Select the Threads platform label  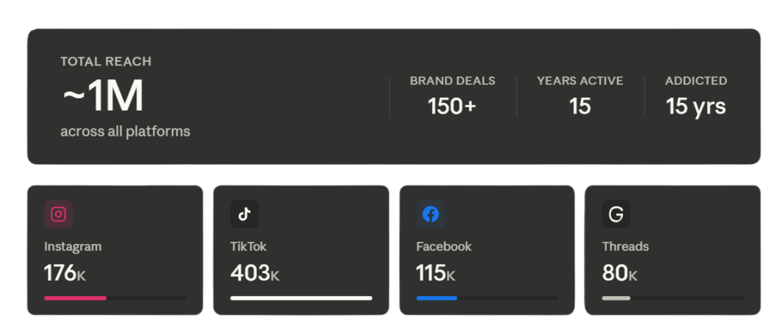click(x=625, y=246)
